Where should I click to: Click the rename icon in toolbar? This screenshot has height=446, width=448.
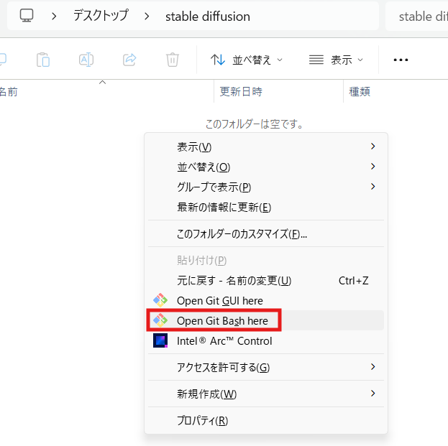point(86,60)
